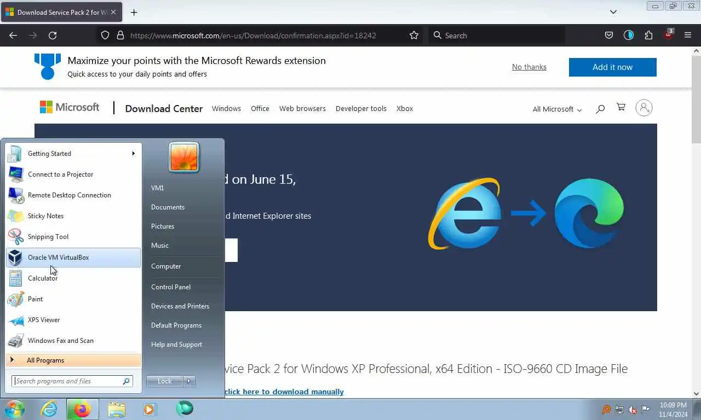Click the Firefox taskbar button
This screenshot has width=701, height=420.
click(83, 409)
